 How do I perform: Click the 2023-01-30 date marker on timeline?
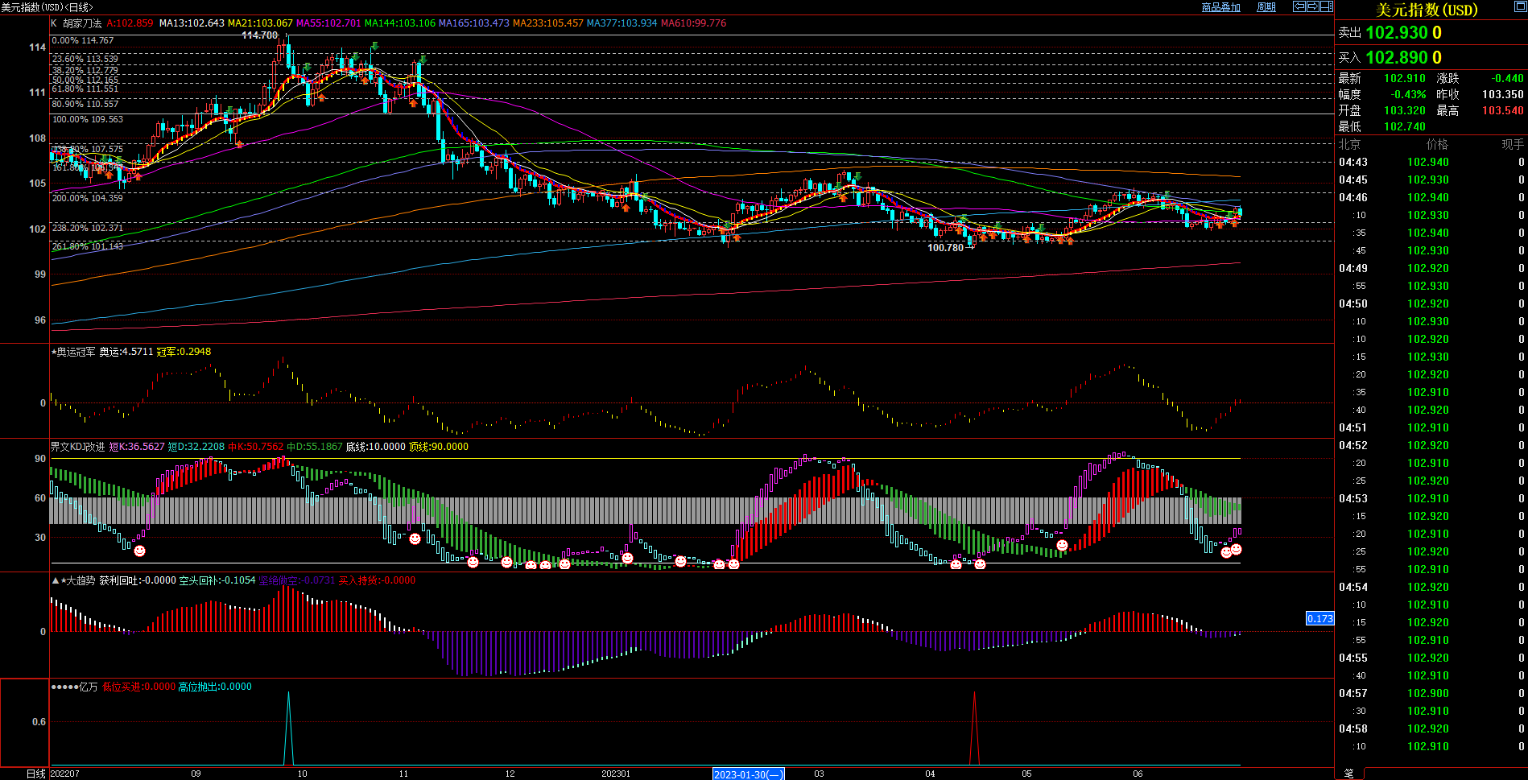(x=748, y=774)
